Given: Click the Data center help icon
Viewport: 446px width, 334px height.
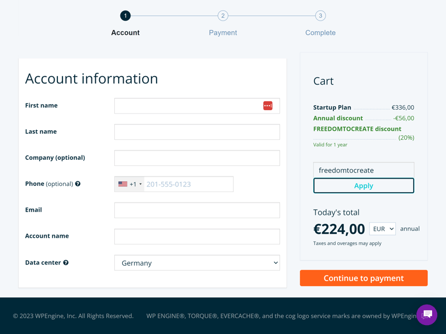Looking at the screenshot, I should coord(66,263).
